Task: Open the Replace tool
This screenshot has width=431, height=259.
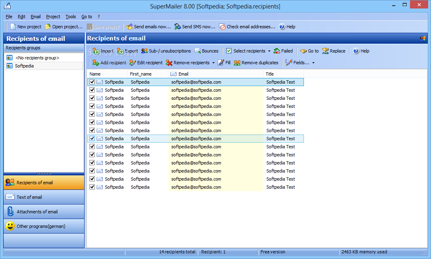Action: coord(334,51)
